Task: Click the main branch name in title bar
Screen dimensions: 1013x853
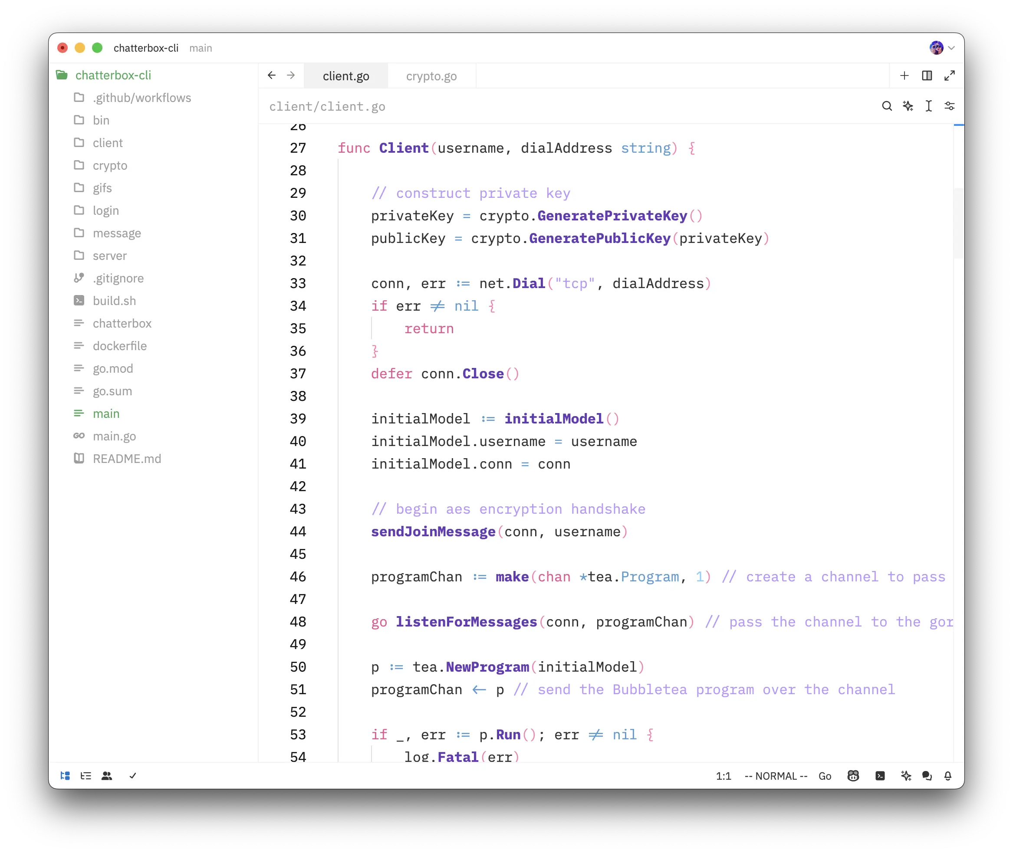Action: pyautogui.click(x=200, y=48)
